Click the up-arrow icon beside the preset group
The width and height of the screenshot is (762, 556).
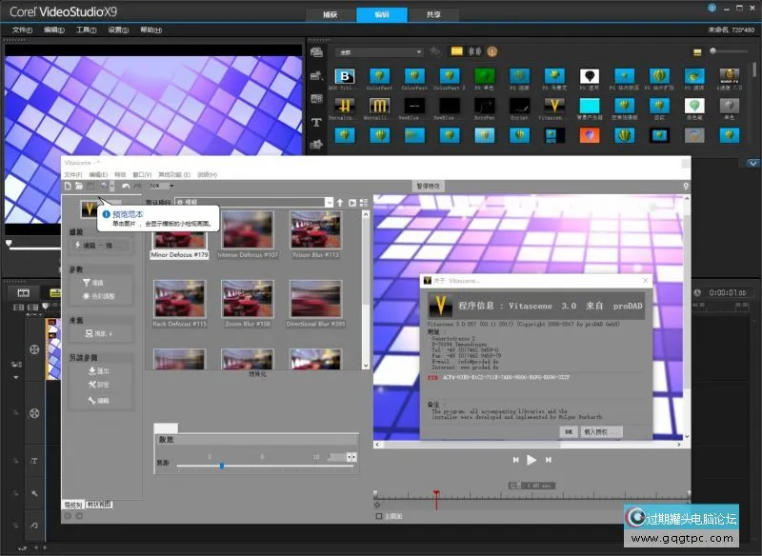coord(340,203)
